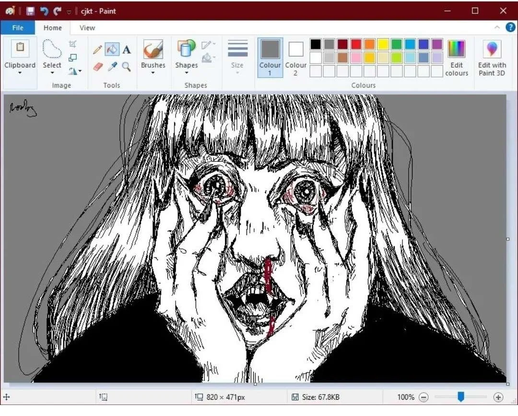Select the Pencil tool
The image size is (518, 416).
point(97,49)
